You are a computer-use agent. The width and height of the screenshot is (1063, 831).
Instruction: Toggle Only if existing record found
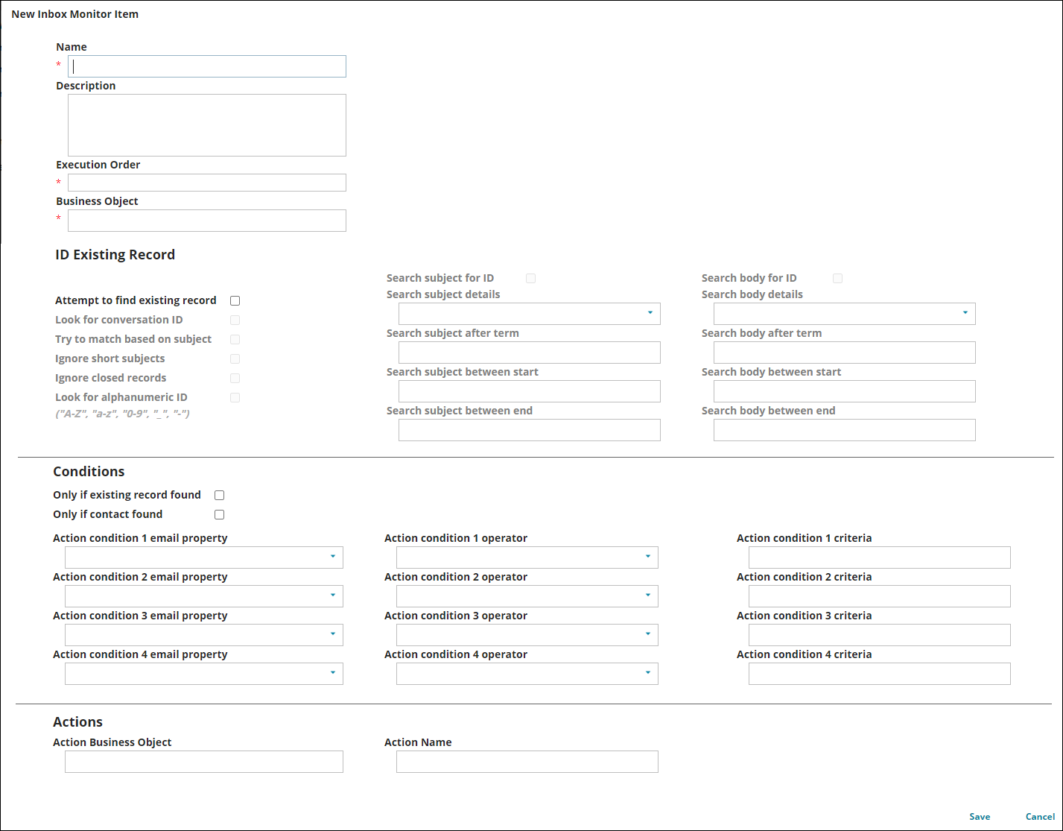pyautogui.click(x=219, y=494)
